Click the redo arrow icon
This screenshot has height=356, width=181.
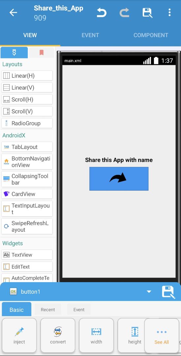[124, 13]
